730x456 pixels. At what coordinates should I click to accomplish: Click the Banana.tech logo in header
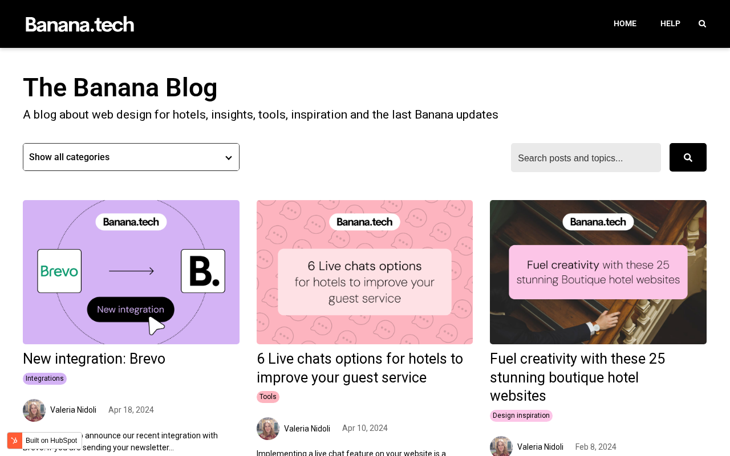point(80,24)
